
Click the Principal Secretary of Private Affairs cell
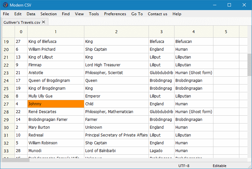pyautogui.click(x=116, y=135)
